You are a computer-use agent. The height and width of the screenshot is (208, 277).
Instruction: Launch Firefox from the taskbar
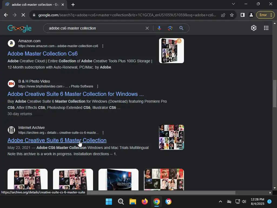tap(145, 201)
